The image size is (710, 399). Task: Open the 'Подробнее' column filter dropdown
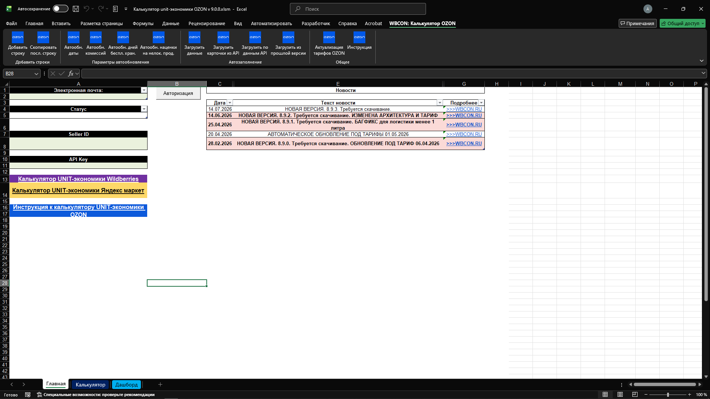(x=481, y=103)
